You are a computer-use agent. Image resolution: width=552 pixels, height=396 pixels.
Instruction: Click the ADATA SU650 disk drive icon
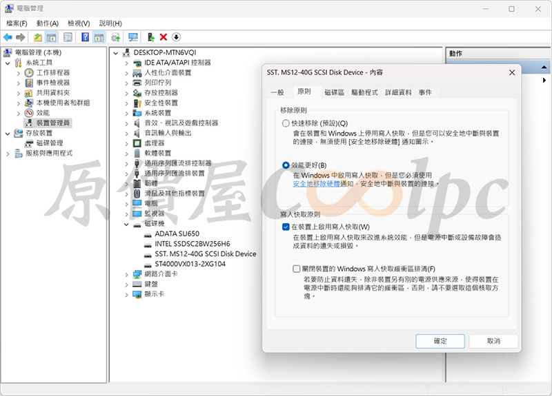[148, 234]
